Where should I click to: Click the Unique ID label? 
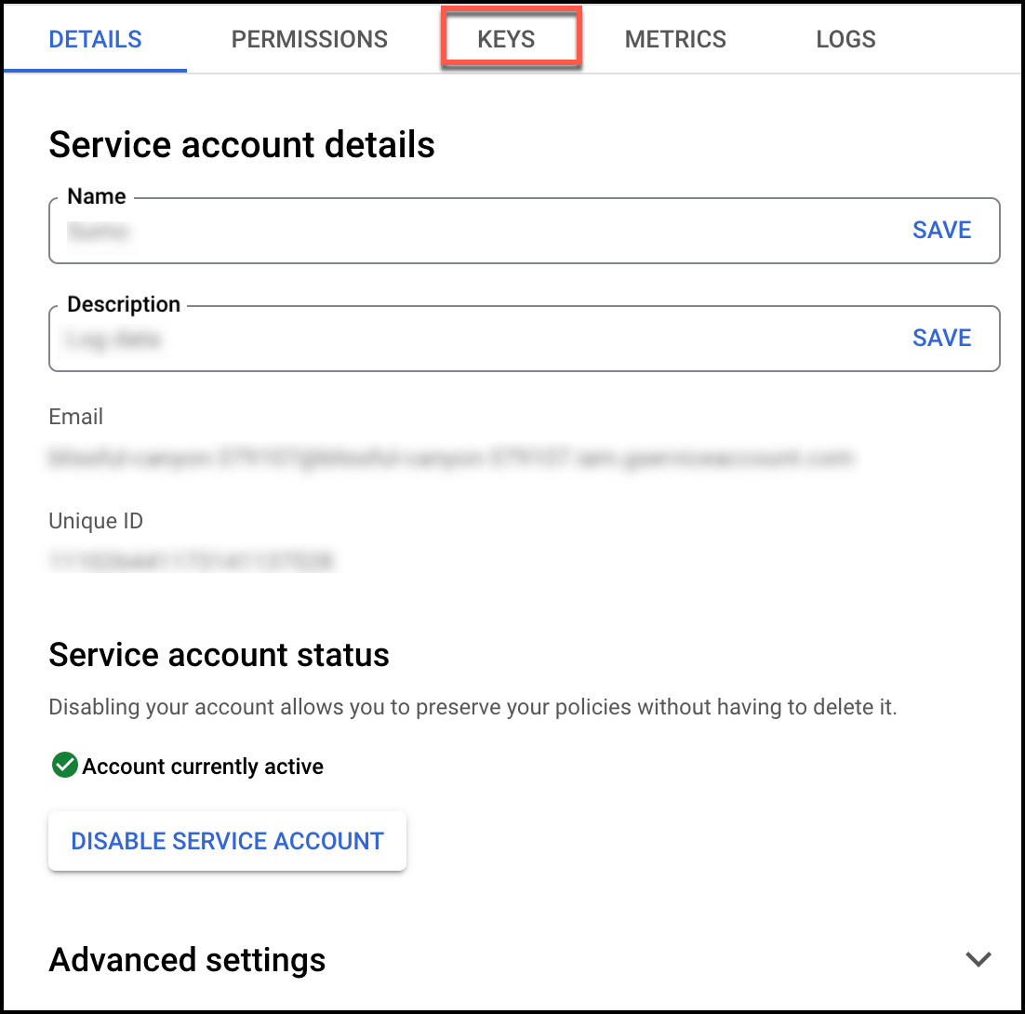96,521
